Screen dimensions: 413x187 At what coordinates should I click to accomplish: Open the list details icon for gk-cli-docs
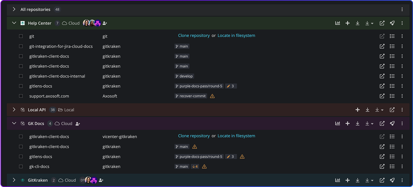tap(392, 166)
